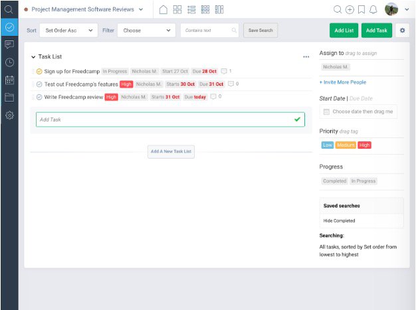Click the top-right magnifier search icon
The height and width of the screenshot is (310, 416).
point(338,9)
